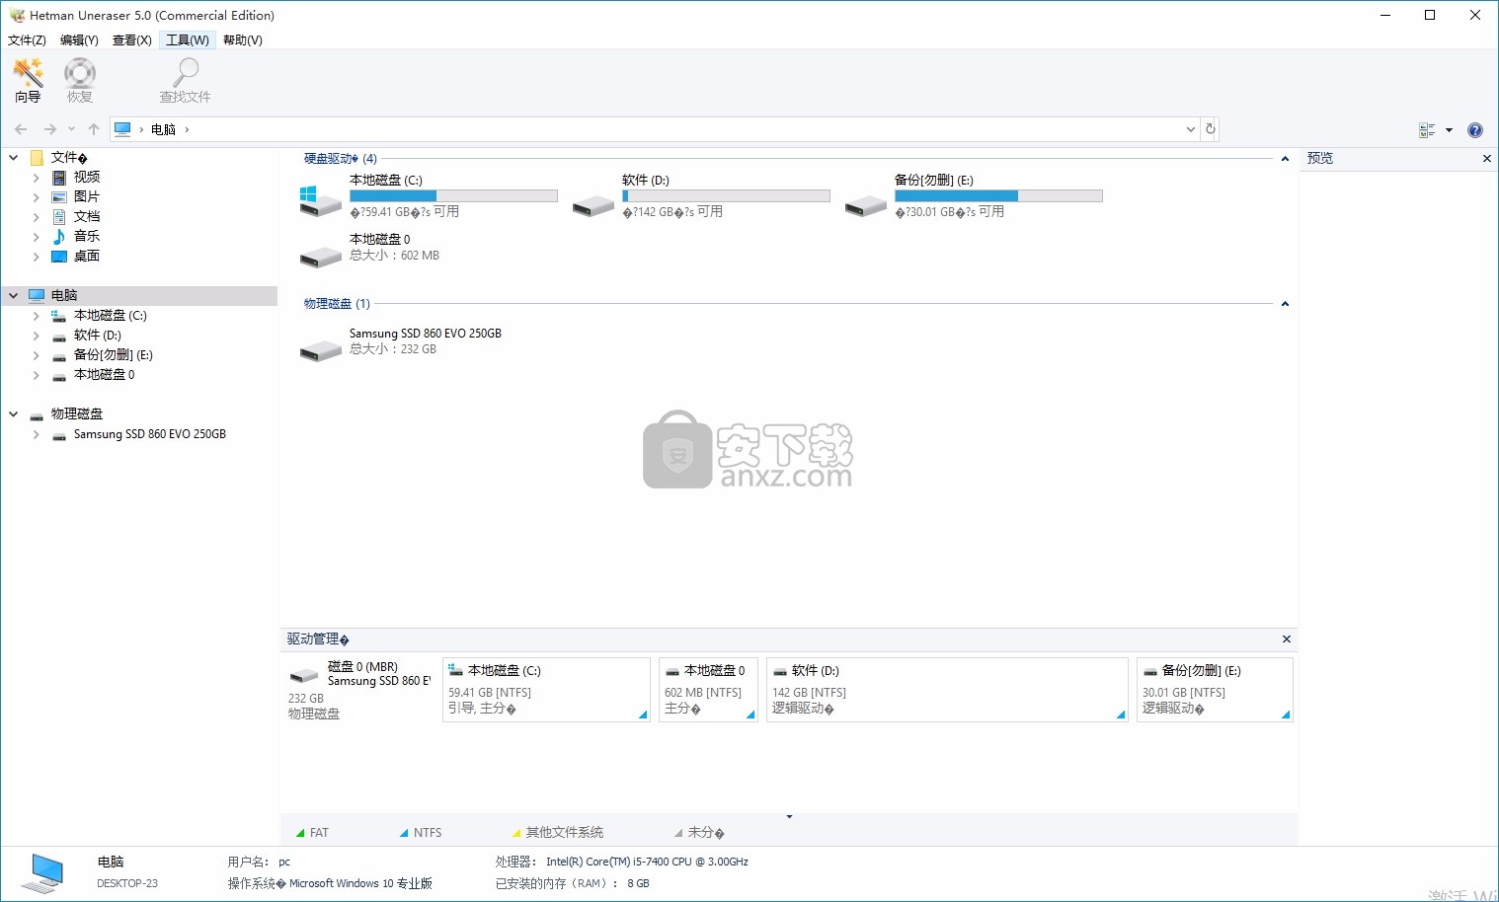Screen dimensions: 1499x902
Task: Change the view mode icon
Action: pyautogui.click(x=1427, y=130)
